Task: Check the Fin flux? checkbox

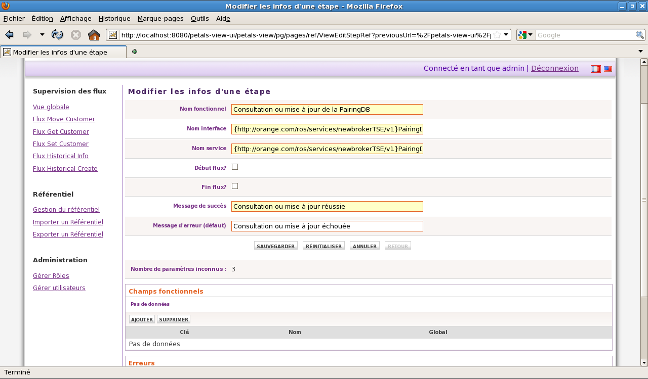Action: pyautogui.click(x=235, y=186)
